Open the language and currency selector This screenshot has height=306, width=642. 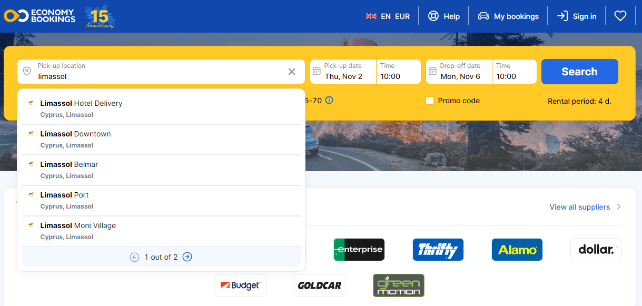388,16
